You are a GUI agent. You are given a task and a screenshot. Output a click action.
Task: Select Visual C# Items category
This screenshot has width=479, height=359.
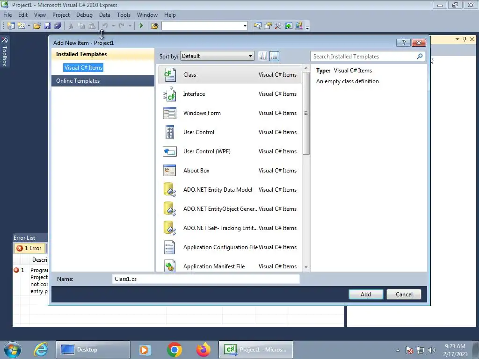(83, 68)
